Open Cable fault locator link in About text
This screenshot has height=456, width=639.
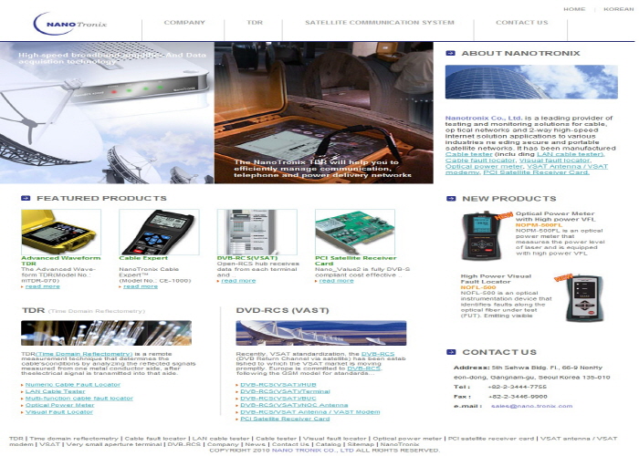click(479, 161)
